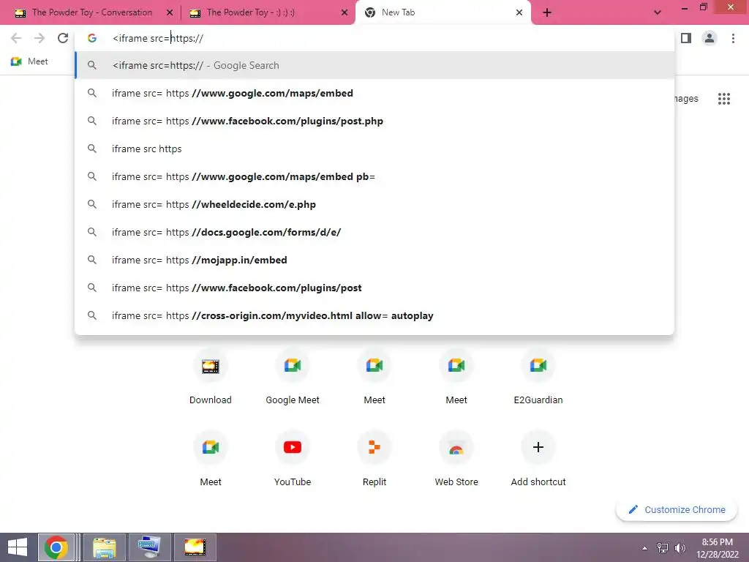Open the Google apps grid
749x562 pixels.
click(x=723, y=99)
